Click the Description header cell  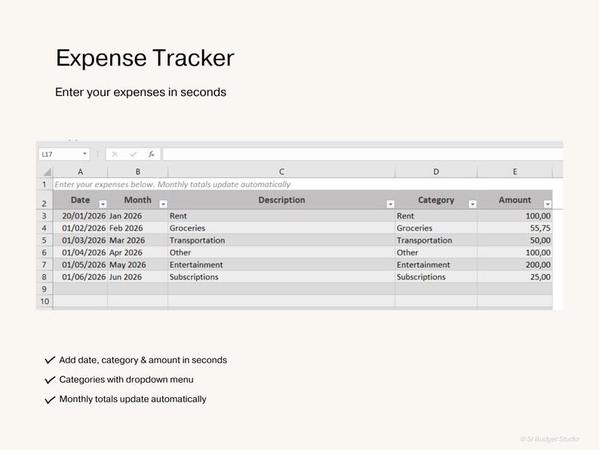pos(281,200)
